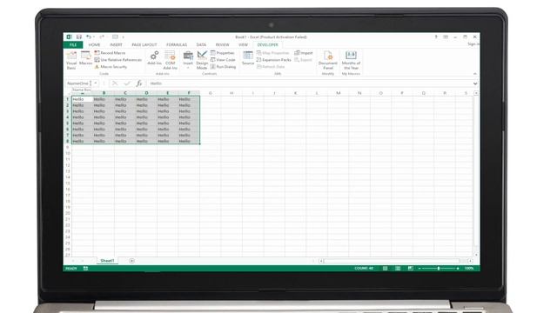Switch to the PAGE LAYOUT tab
The image size is (557, 313).
coord(144,44)
